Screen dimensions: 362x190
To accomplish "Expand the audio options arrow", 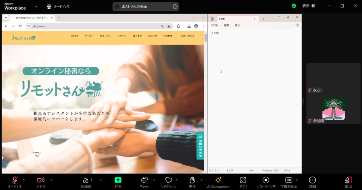I will click(x=25, y=180).
